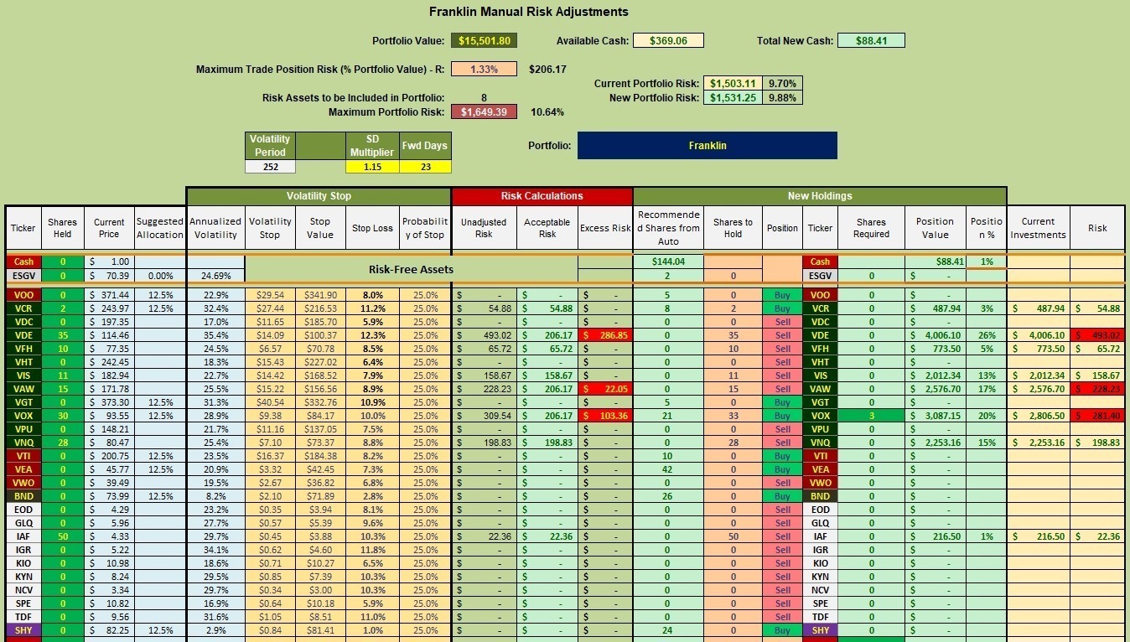Click the Shares Required column header
This screenshot has height=642, width=1130.
[x=871, y=228]
